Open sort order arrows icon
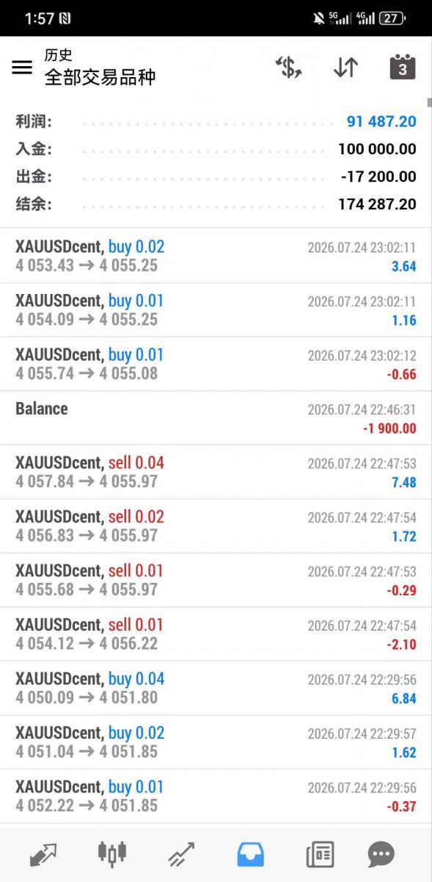The width and height of the screenshot is (432, 882). coord(345,67)
